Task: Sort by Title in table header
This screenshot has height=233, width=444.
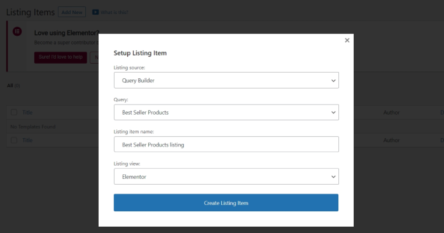Action: point(27,112)
